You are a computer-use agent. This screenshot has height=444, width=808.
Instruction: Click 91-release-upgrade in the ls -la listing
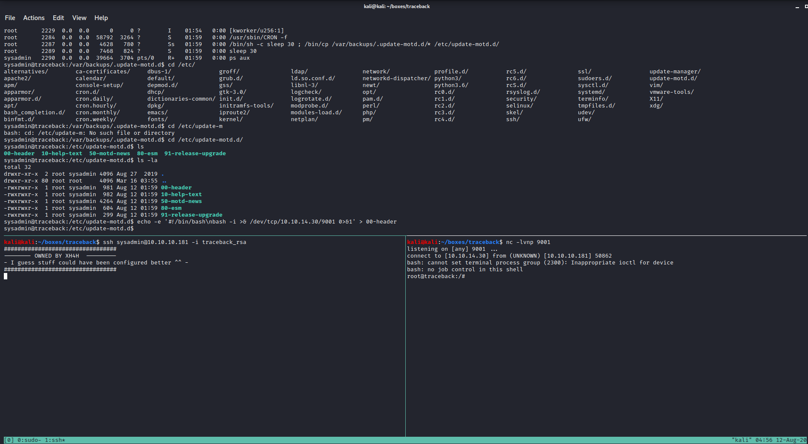[192, 215]
